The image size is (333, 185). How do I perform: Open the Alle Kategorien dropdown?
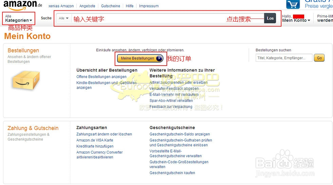coord(19,18)
